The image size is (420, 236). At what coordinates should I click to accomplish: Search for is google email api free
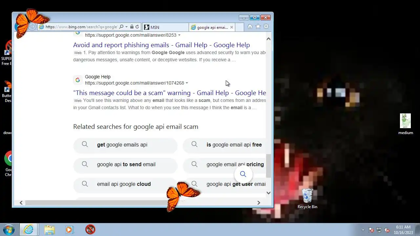tap(224, 145)
